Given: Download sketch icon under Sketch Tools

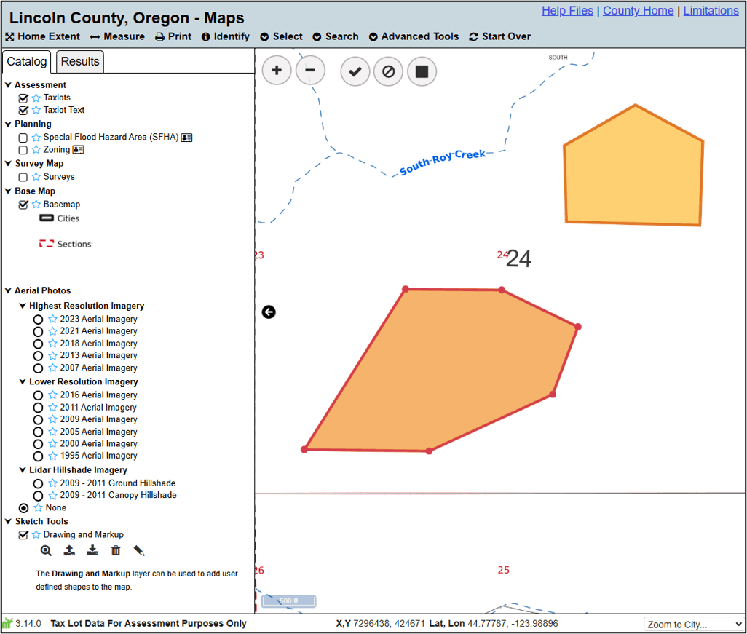Looking at the screenshot, I should click(92, 550).
